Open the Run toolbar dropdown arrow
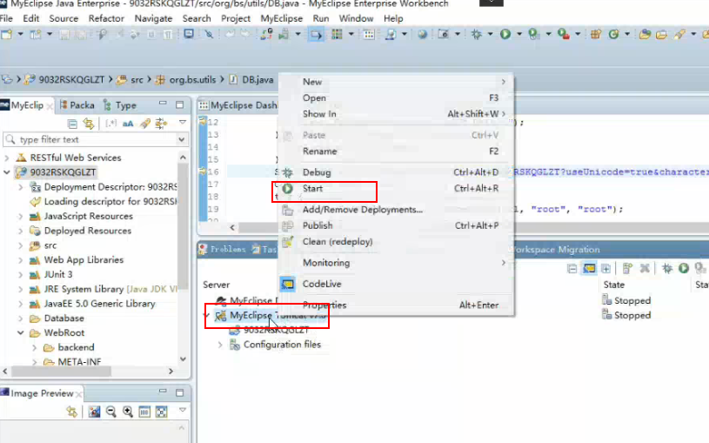 click(x=519, y=34)
